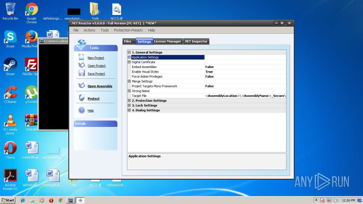Click the Help link in Tasks panel
The image size is (363, 204).
point(90,110)
